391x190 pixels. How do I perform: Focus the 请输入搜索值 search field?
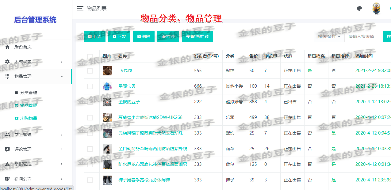click(x=363, y=36)
